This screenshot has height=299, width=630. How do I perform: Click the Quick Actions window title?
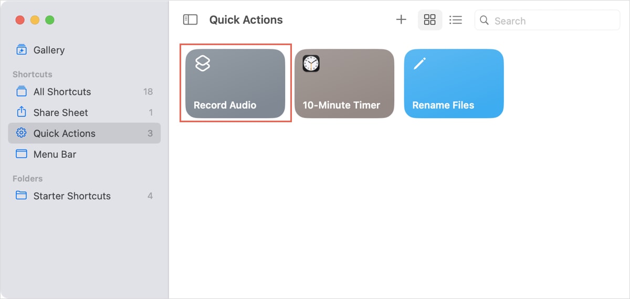pos(246,20)
